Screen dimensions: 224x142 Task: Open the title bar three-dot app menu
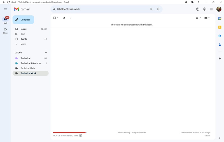pos(199,2)
